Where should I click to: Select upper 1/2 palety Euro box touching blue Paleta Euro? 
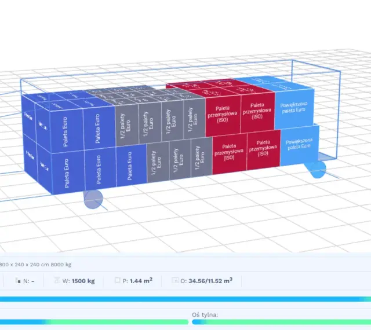(126, 126)
